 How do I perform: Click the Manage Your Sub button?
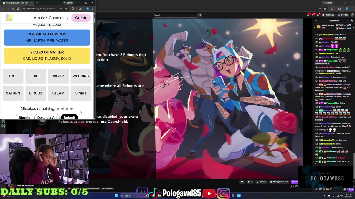click(x=279, y=182)
